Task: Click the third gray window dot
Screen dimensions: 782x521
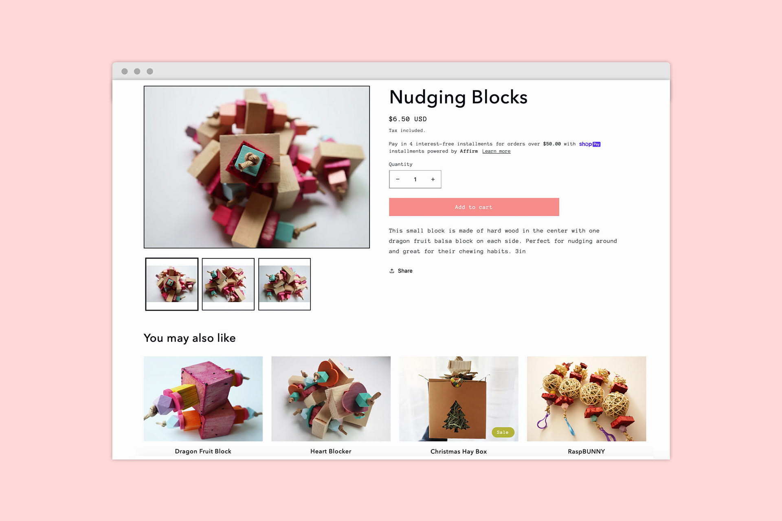Action: 150,71
